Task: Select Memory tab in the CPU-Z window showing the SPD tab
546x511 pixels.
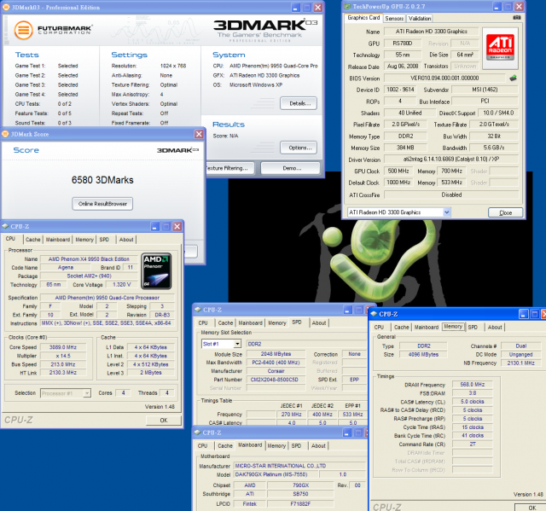Action: click(x=277, y=323)
